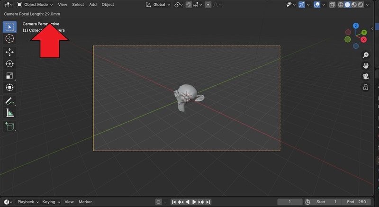Click the End frame field
The image size is (379, 207).
[356, 202]
